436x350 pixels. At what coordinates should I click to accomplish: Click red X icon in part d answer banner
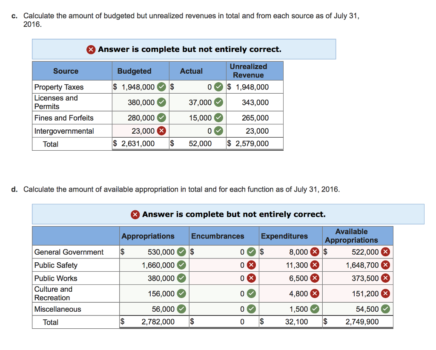pyautogui.click(x=135, y=215)
